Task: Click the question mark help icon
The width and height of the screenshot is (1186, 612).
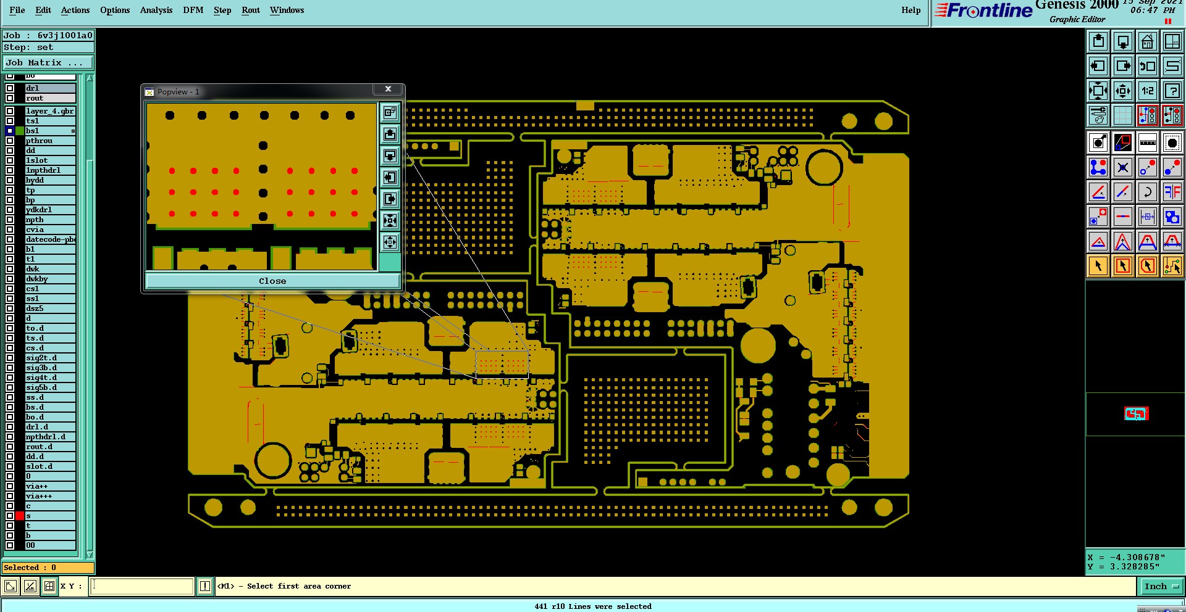Action: pyautogui.click(x=1172, y=91)
